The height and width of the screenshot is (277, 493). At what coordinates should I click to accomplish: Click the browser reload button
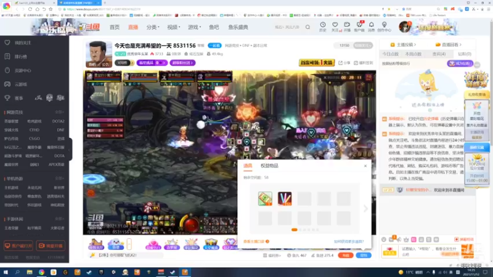point(30,9)
